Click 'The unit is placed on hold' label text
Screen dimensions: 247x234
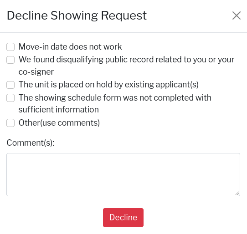[x=108, y=85]
